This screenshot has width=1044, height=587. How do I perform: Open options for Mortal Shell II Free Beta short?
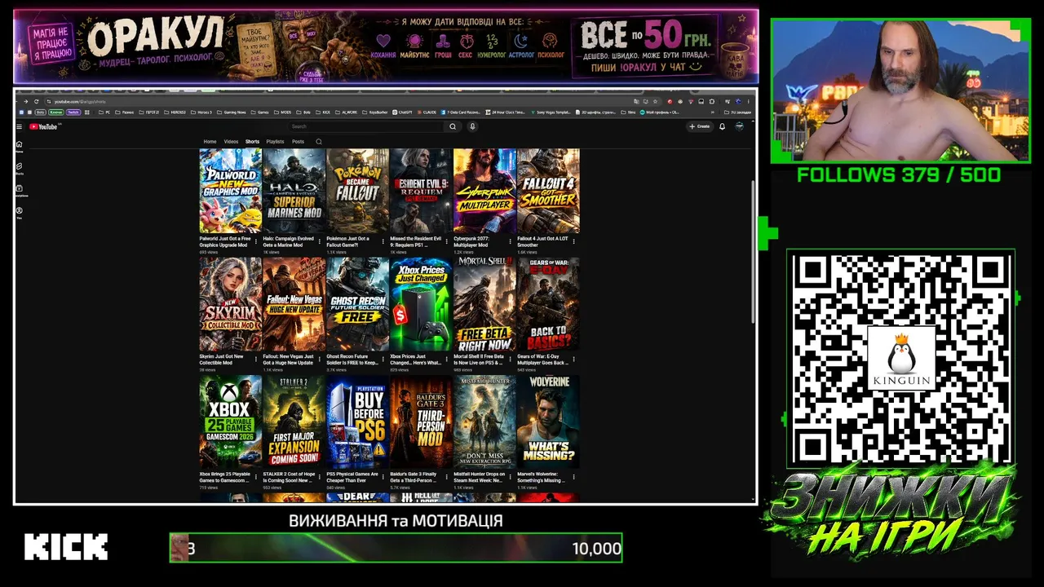[511, 360]
